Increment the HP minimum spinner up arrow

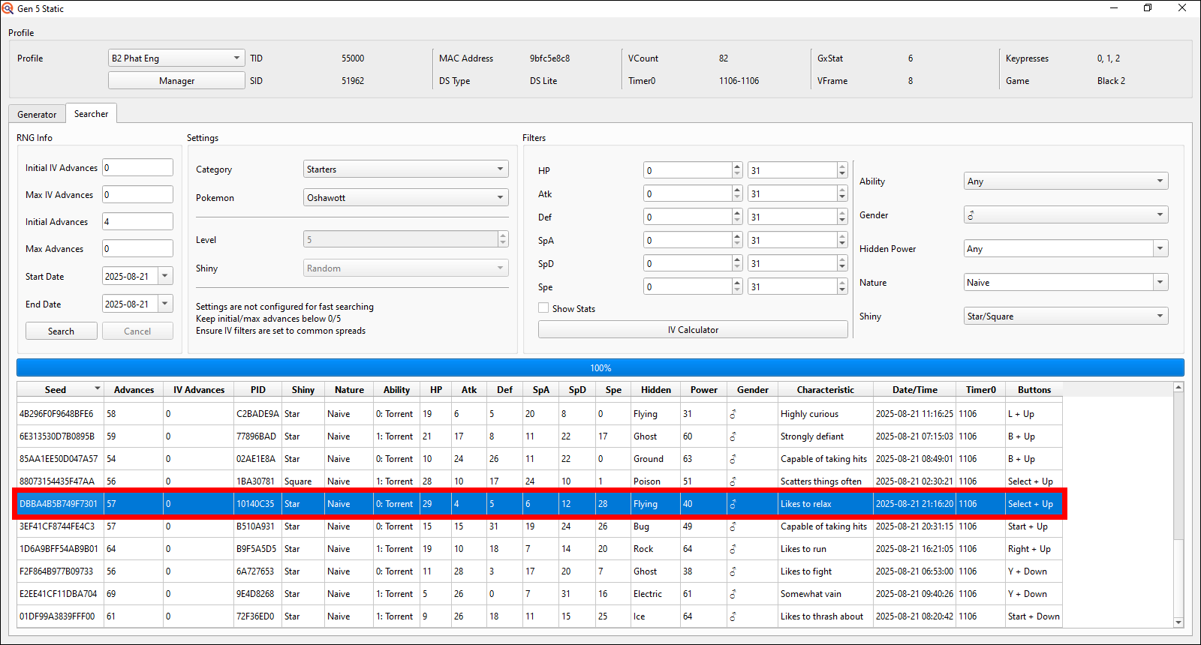(x=737, y=166)
